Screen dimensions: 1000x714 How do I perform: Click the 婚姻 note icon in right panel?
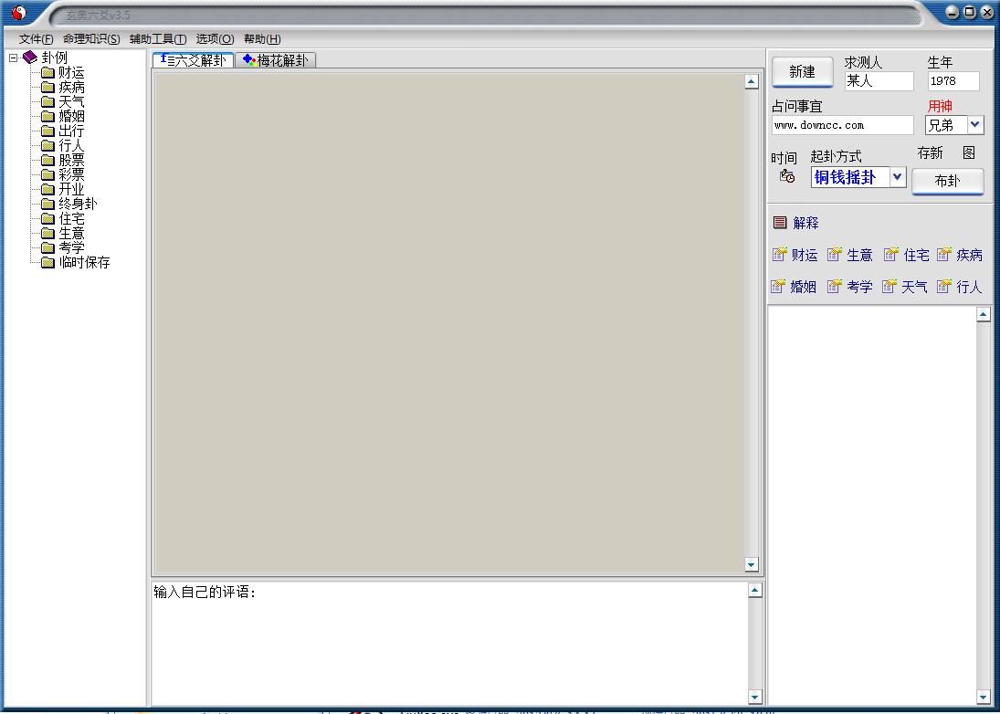coord(778,287)
